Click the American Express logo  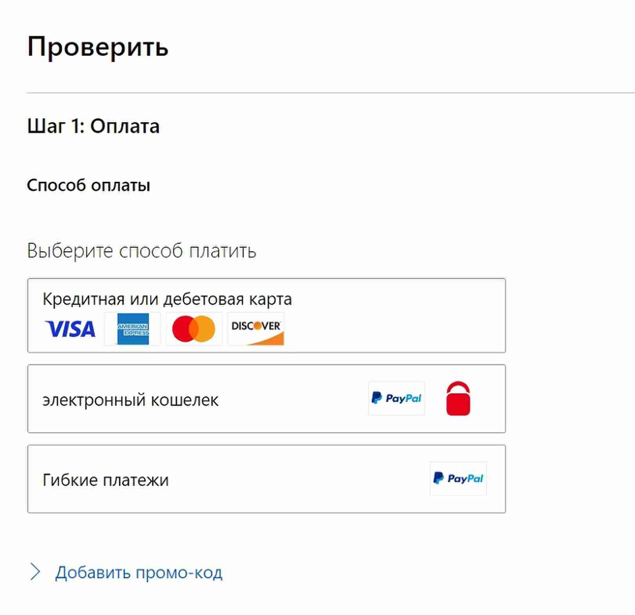(x=133, y=329)
